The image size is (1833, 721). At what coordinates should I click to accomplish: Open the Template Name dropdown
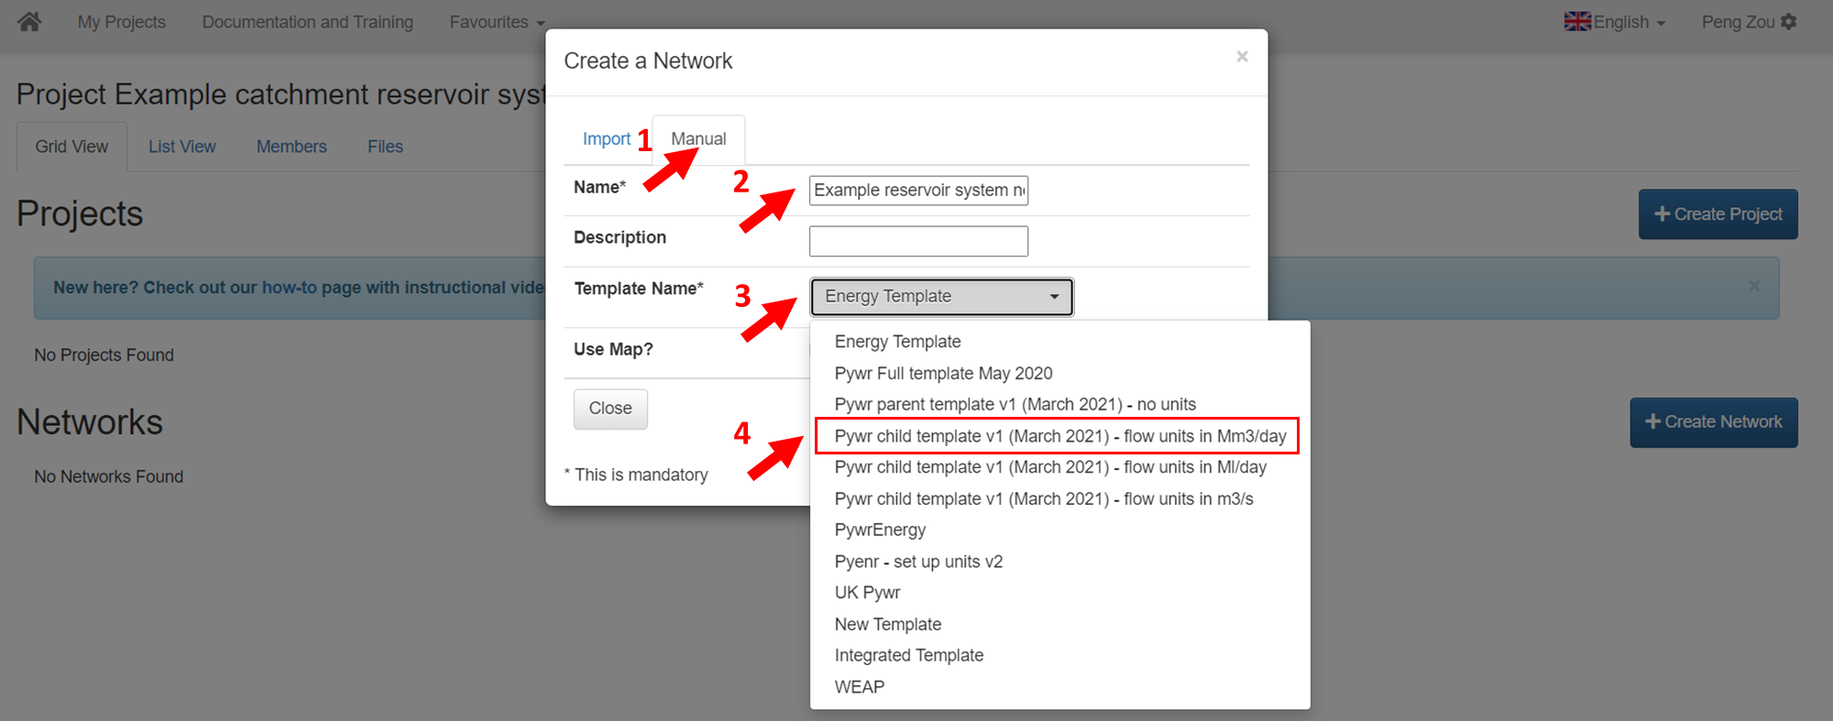coord(941,297)
